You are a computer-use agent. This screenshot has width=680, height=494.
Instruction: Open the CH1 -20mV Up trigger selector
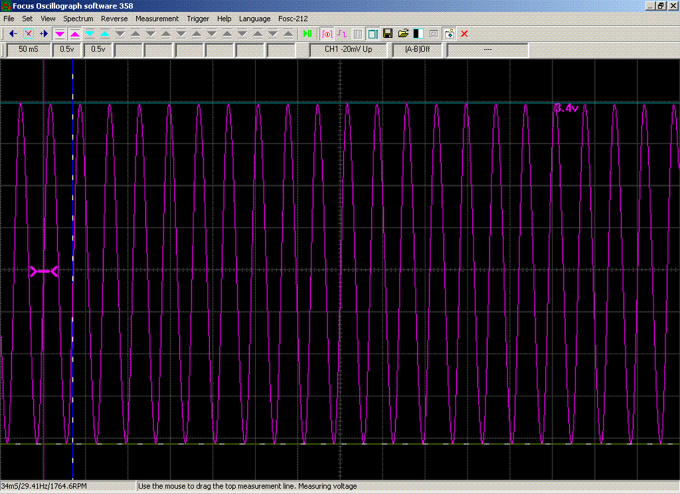click(348, 49)
